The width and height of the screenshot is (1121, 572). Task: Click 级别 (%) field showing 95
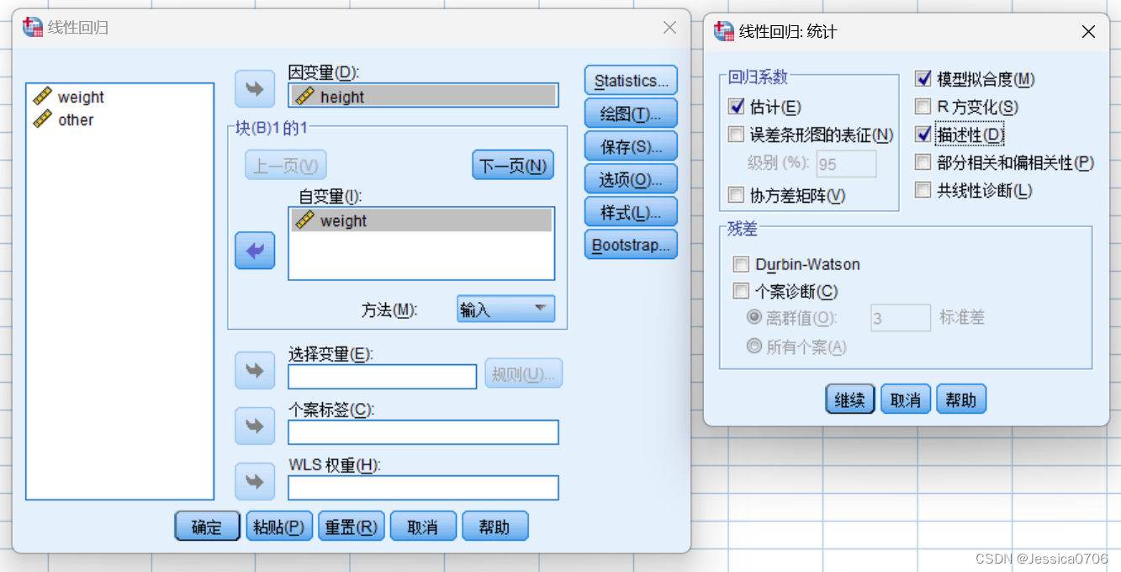[846, 164]
